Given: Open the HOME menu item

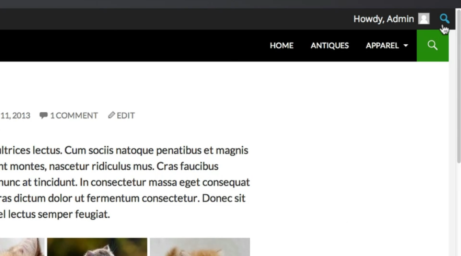Looking at the screenshot, I should tap(281, 45).
